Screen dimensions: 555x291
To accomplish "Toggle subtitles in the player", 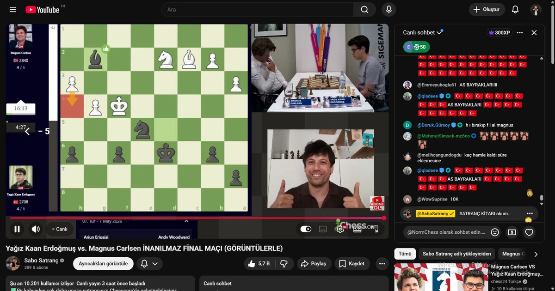I will point(323,229).
